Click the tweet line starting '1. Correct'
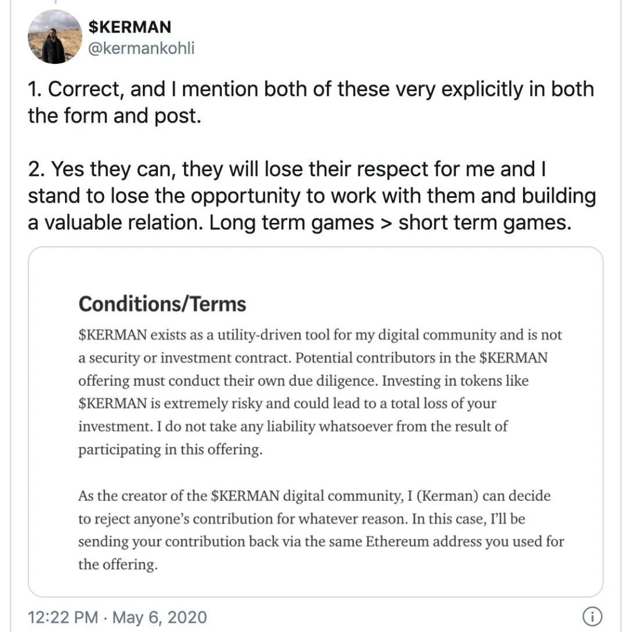The image size is (627, 632). 311,89
